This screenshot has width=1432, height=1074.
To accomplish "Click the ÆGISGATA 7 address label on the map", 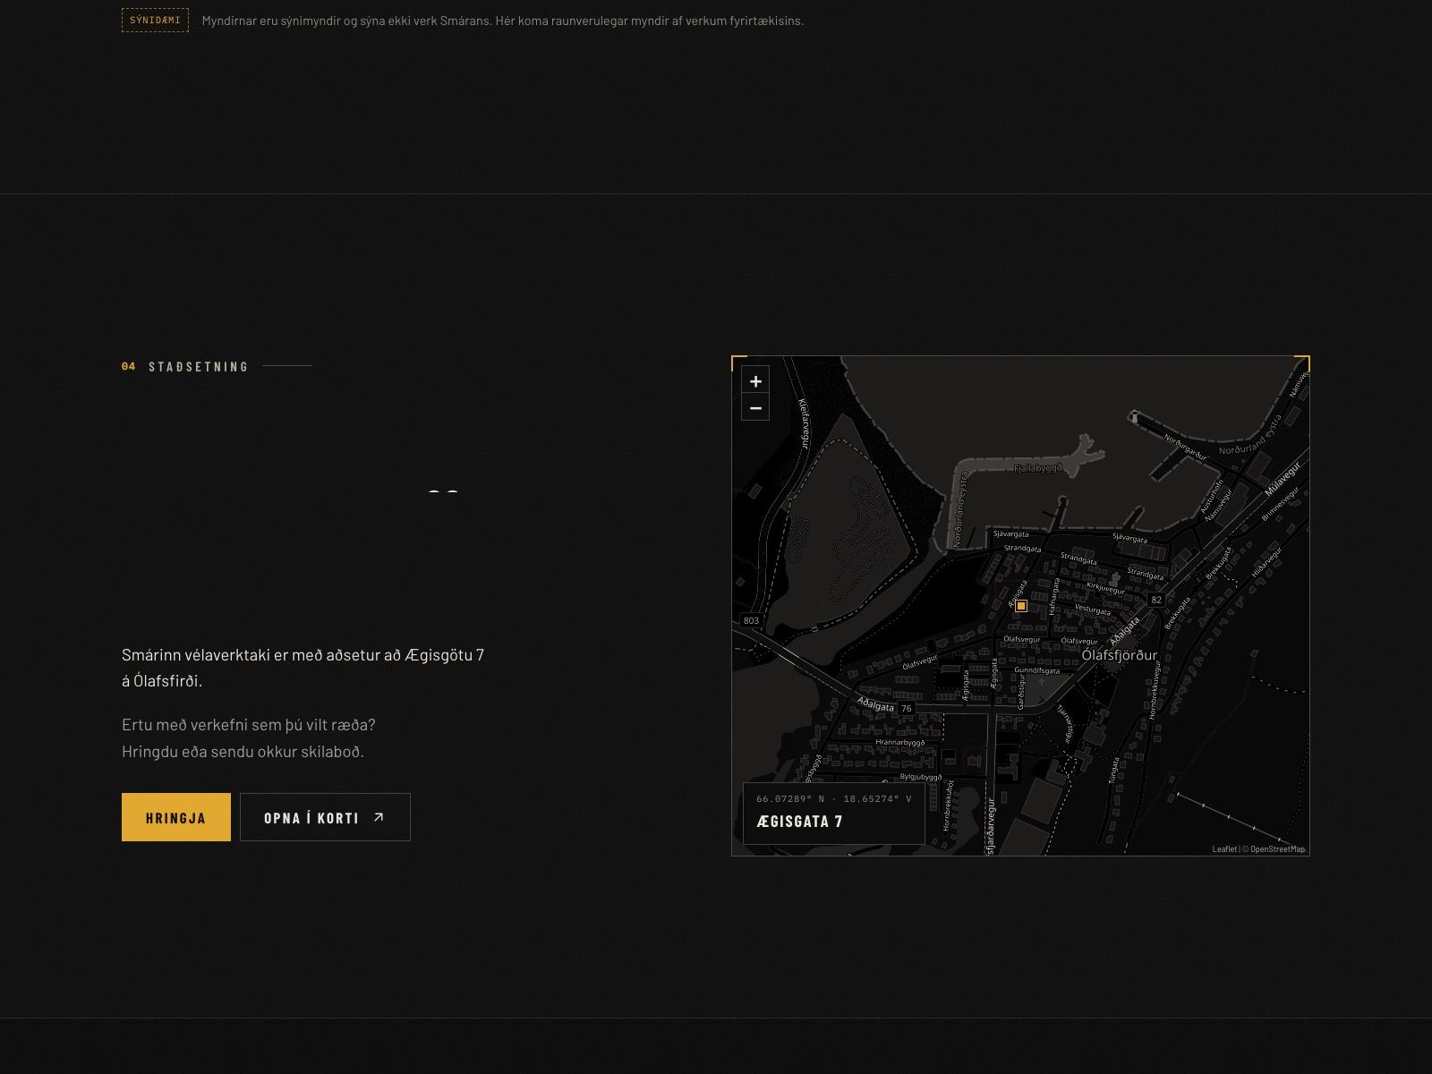I will click(799, 822).
